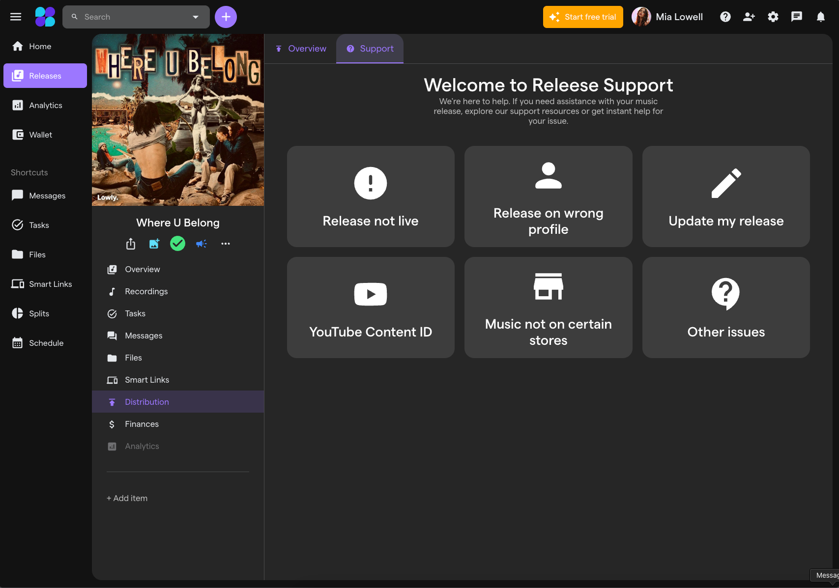This screenshot has width=839, height=588.
Task: Click the Welcome to Releese Support heading
Action: point(549,85)
